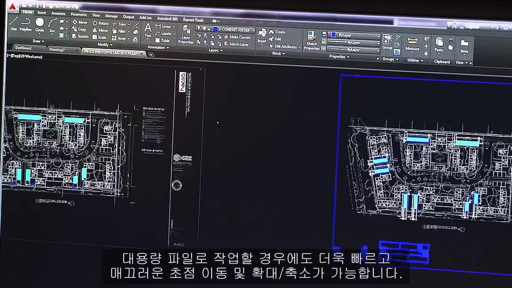Open the object color ByLayer dropdown
This screenshot has width=512, height=288.
coord(355,35)
